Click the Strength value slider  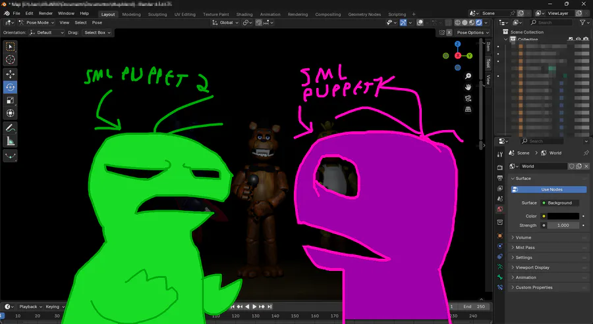[563, 225]
